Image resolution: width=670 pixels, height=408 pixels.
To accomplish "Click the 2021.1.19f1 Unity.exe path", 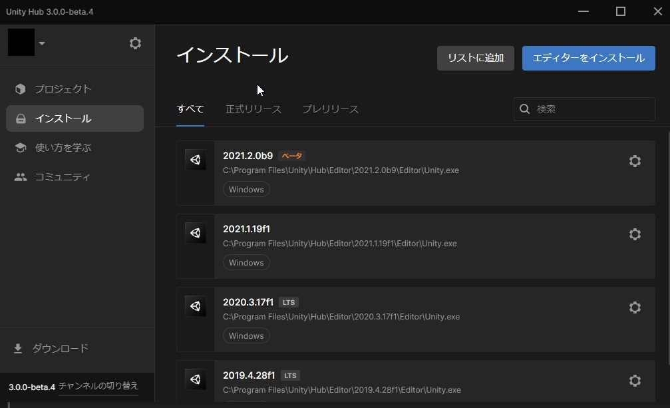I will 340,244.
